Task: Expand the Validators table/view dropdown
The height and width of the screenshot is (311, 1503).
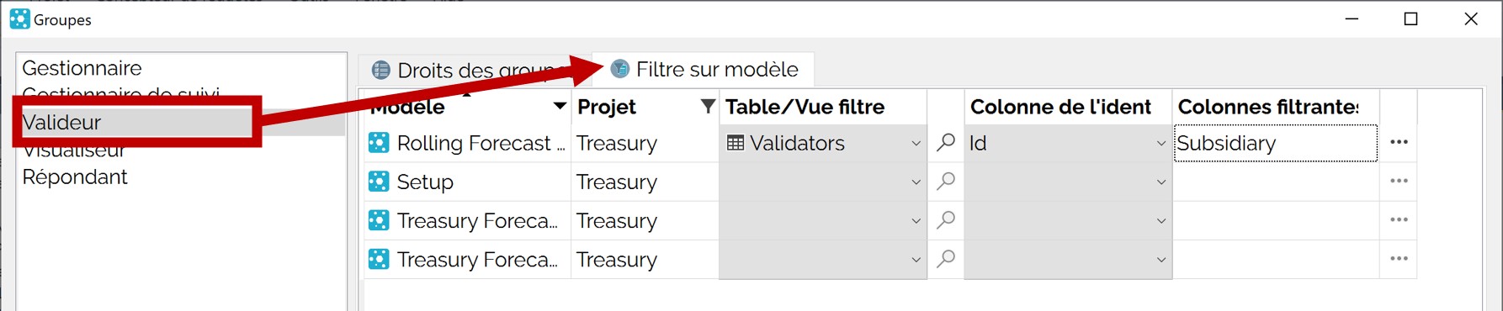Action: [916, 144]
